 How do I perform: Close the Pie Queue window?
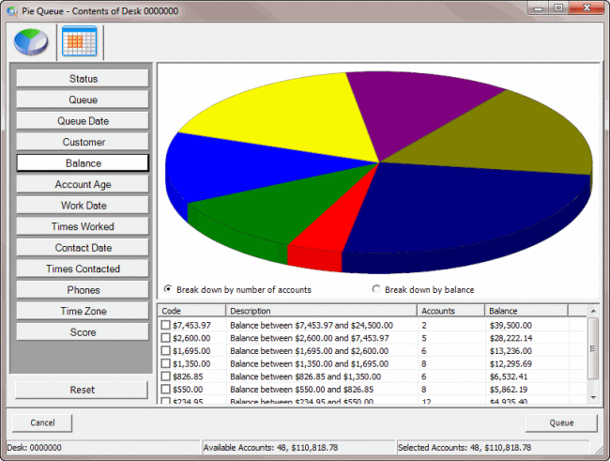[587, 8]
